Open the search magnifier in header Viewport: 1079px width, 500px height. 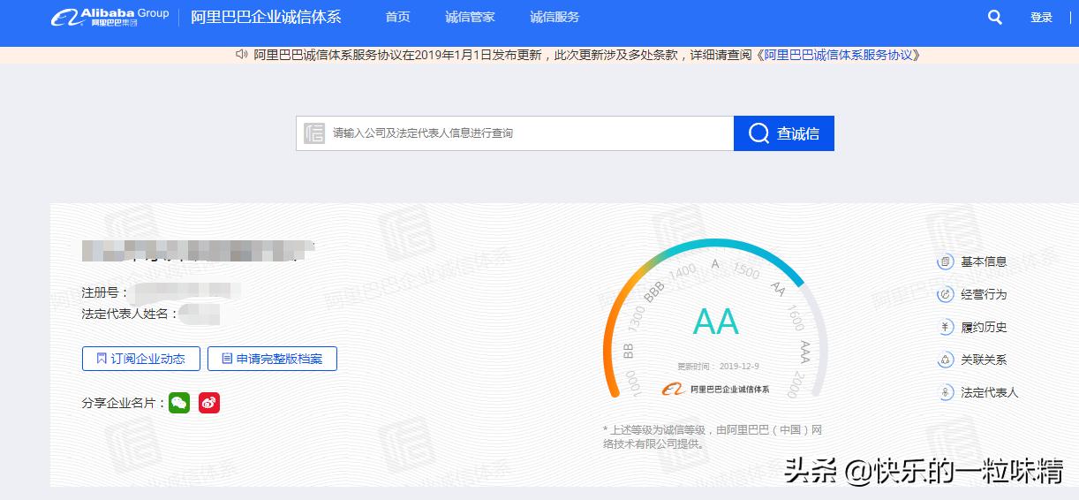995,17
